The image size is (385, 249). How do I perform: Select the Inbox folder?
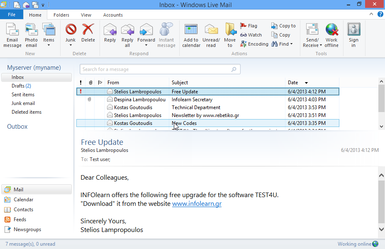click(x=37, y=77)
